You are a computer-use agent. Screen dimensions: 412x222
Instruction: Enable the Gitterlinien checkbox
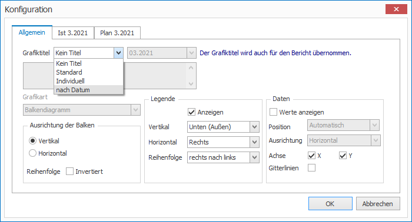coord(311,168)
